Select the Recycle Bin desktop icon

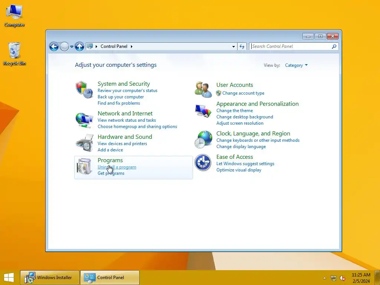point(14,54)
